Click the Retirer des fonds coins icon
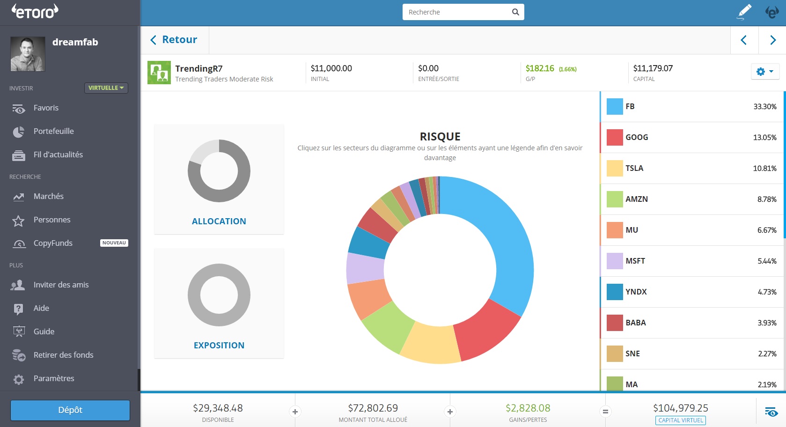 tap(19, 355)
